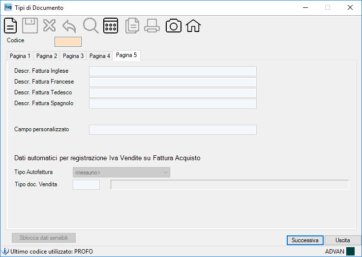The width and height of the screenshot is (362, 257).
Task: Expand the Tipo Autofattura dropdown
Action: click(x=121, y=172)
